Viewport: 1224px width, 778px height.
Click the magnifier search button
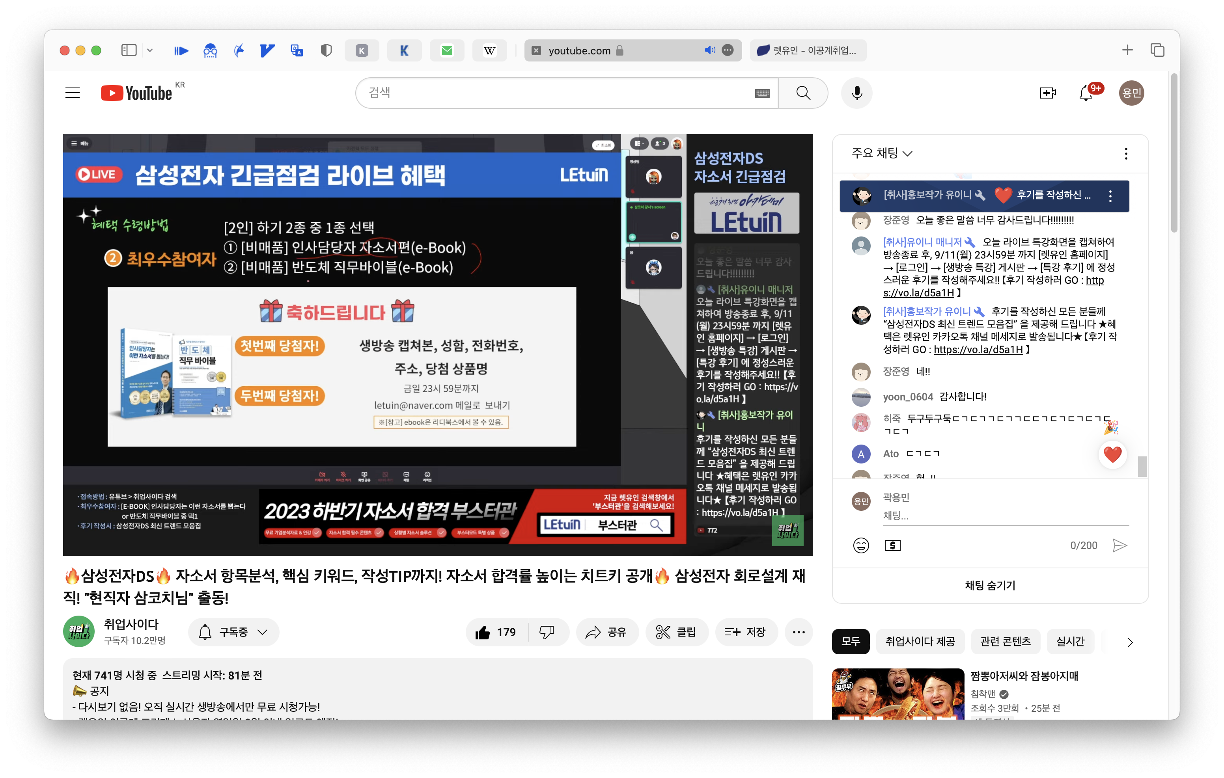pyautogui.click(x=802, y=93)
